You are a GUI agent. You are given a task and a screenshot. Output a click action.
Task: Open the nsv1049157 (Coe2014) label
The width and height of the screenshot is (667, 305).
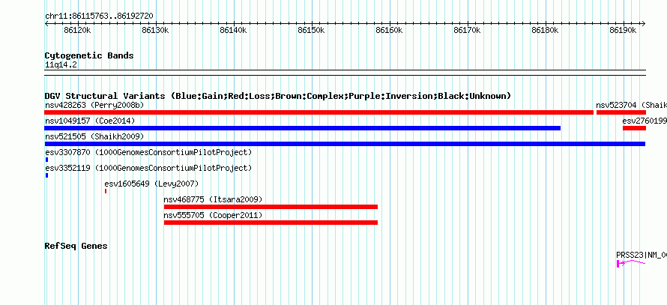90,121
